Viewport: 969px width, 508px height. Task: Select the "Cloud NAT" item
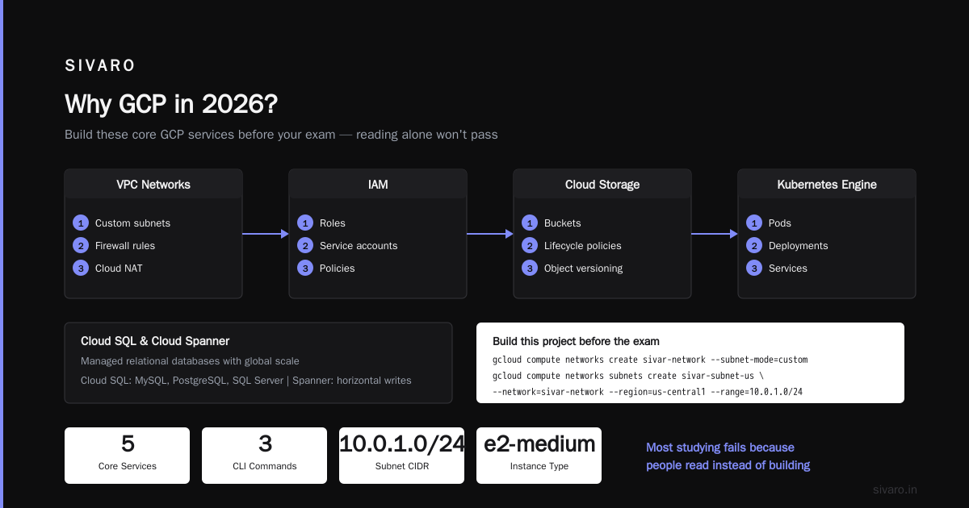119,269
